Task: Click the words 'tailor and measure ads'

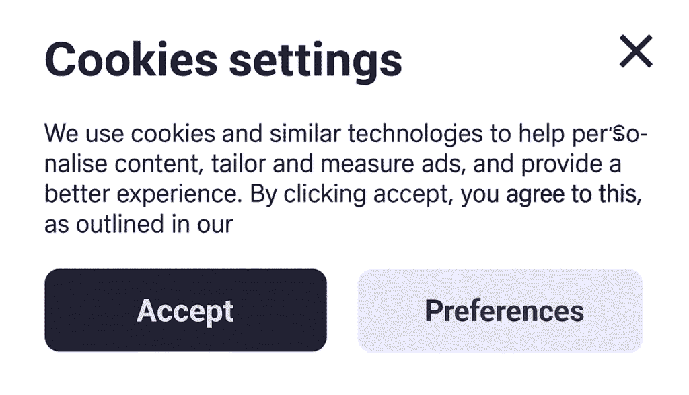Action: pyautogui.click(x=338, y=164)
